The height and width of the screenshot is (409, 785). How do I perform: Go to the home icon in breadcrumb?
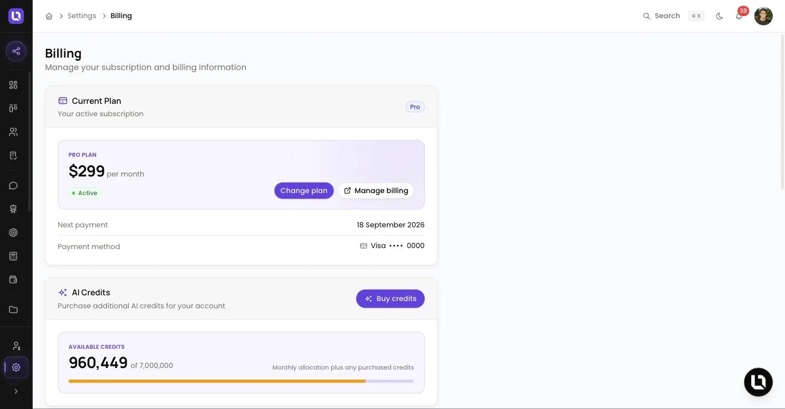pyautogui.click(x=49, y=16)
